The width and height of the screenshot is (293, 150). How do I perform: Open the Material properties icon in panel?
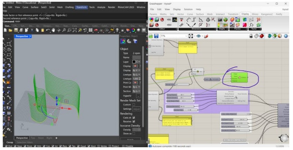click(129, 41)
